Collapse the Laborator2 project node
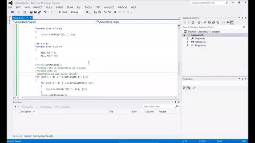Image resolution: width=255 pixels, height=143 pixels. tap(184, 35)
